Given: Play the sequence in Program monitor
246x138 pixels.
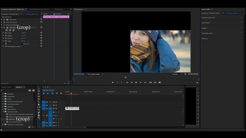Looking at the screenshot, I should pyautogui.click(x=136, y=82).
